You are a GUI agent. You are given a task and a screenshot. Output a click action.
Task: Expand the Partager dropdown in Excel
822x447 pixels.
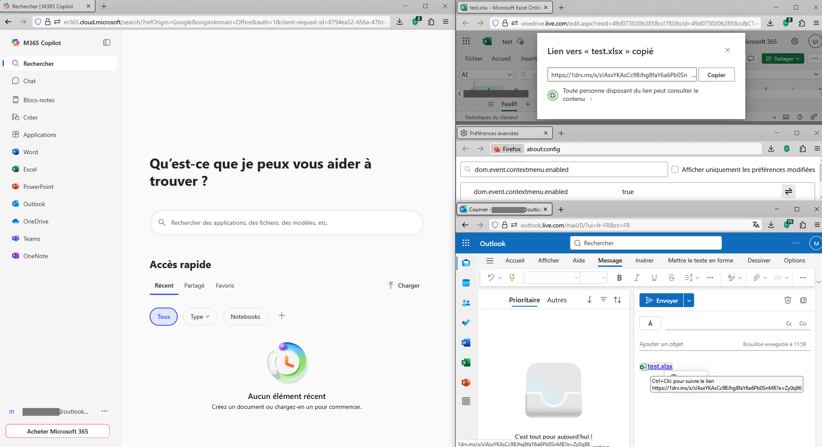798,58
